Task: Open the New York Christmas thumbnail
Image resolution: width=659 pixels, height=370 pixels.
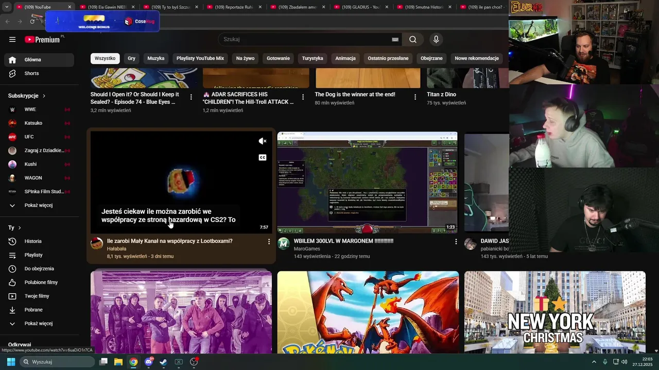Action: point(555,312)
